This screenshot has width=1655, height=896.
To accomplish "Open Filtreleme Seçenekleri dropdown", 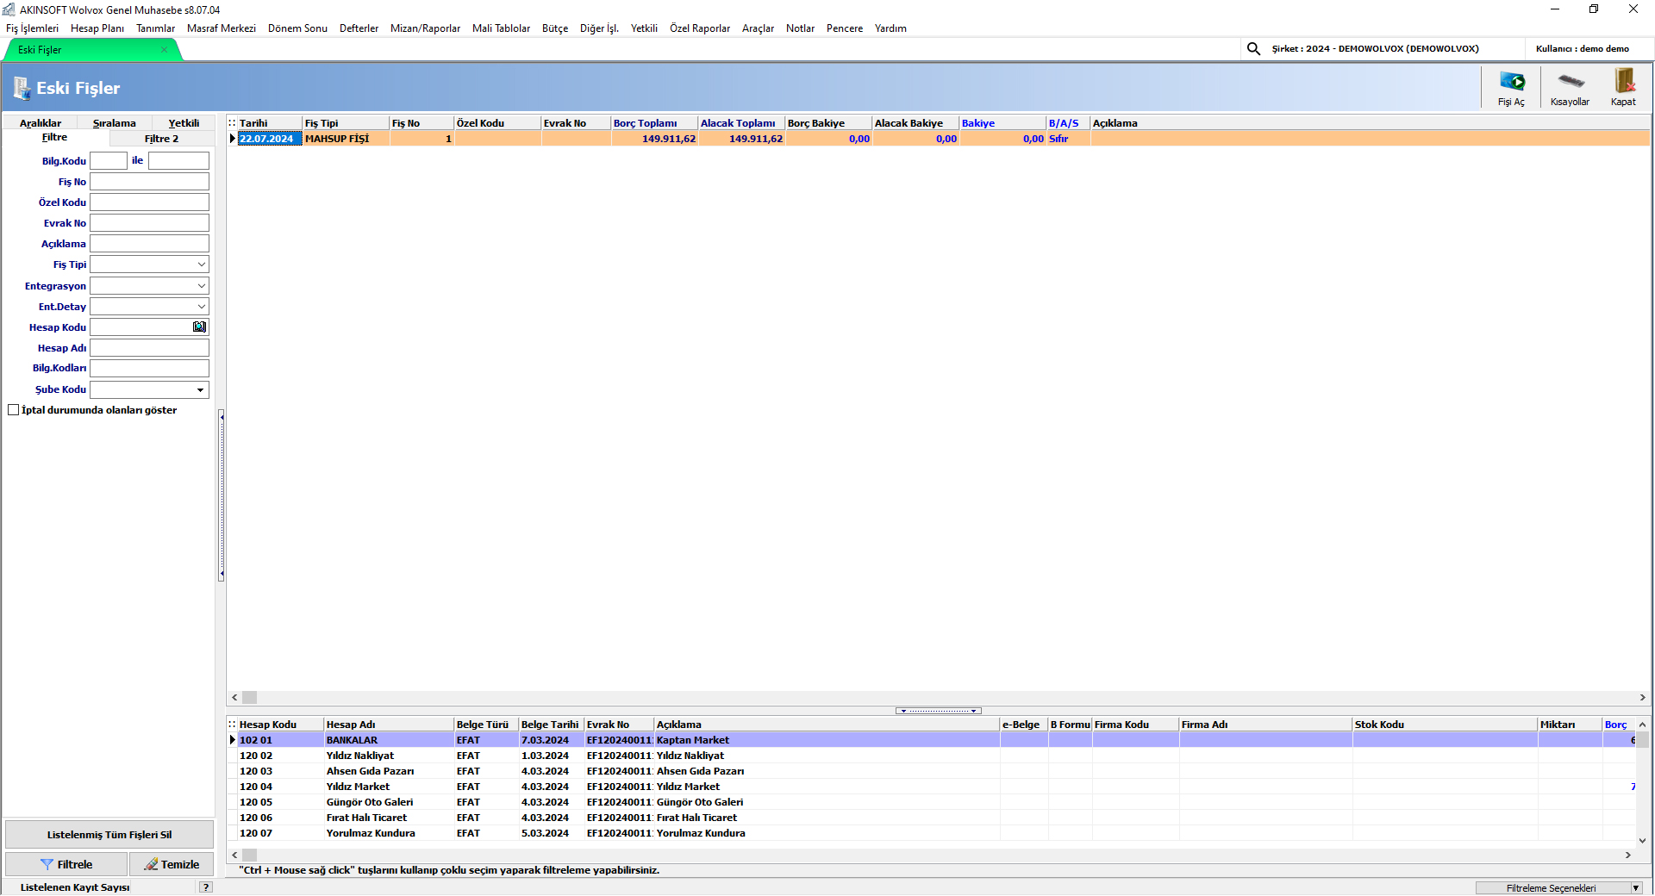I will click(1635, 888).
